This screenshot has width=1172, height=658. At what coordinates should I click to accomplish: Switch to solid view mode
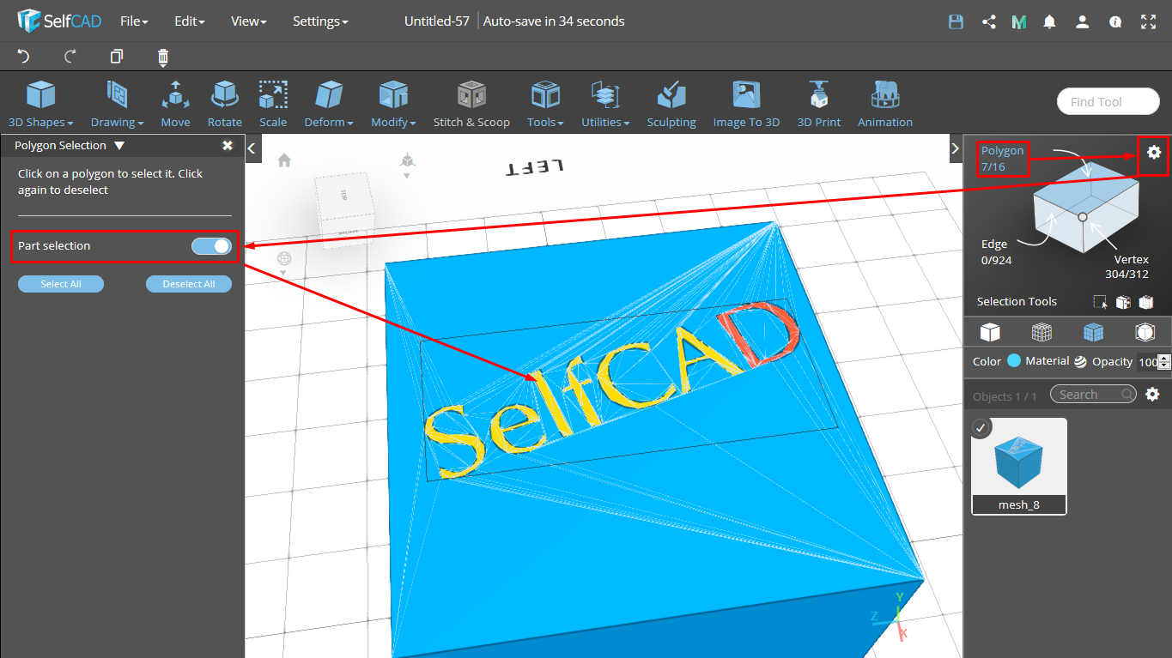coord(990,331)
